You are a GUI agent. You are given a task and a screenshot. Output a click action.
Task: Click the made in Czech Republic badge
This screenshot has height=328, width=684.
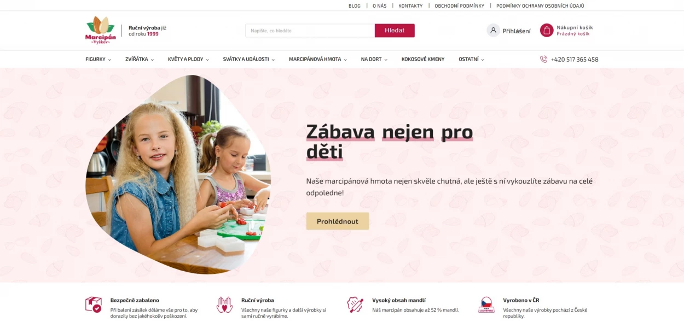point(486,304)
